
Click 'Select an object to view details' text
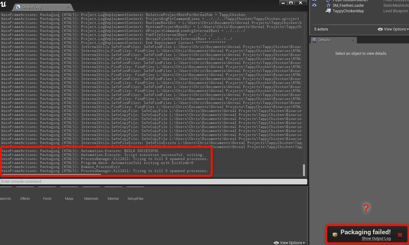click(361, 54)
